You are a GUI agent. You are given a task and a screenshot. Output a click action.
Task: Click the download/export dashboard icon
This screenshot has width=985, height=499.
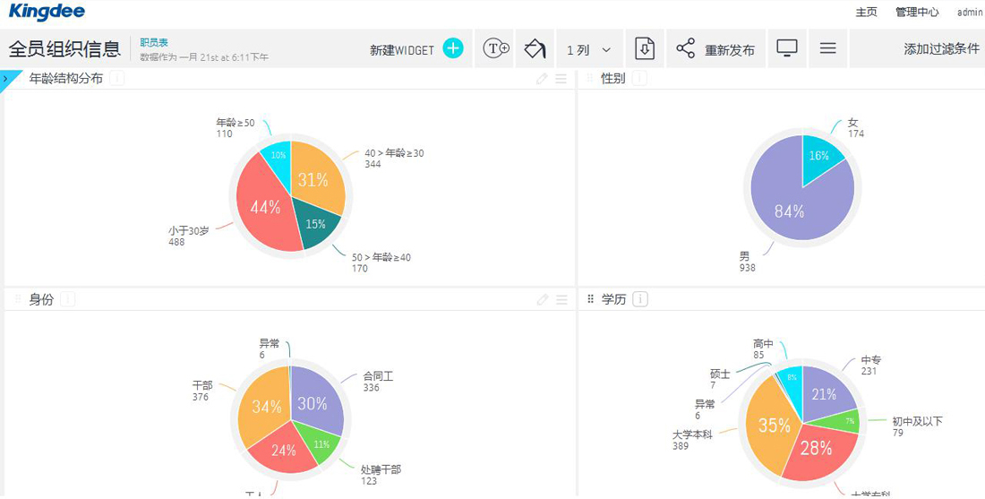645,48
